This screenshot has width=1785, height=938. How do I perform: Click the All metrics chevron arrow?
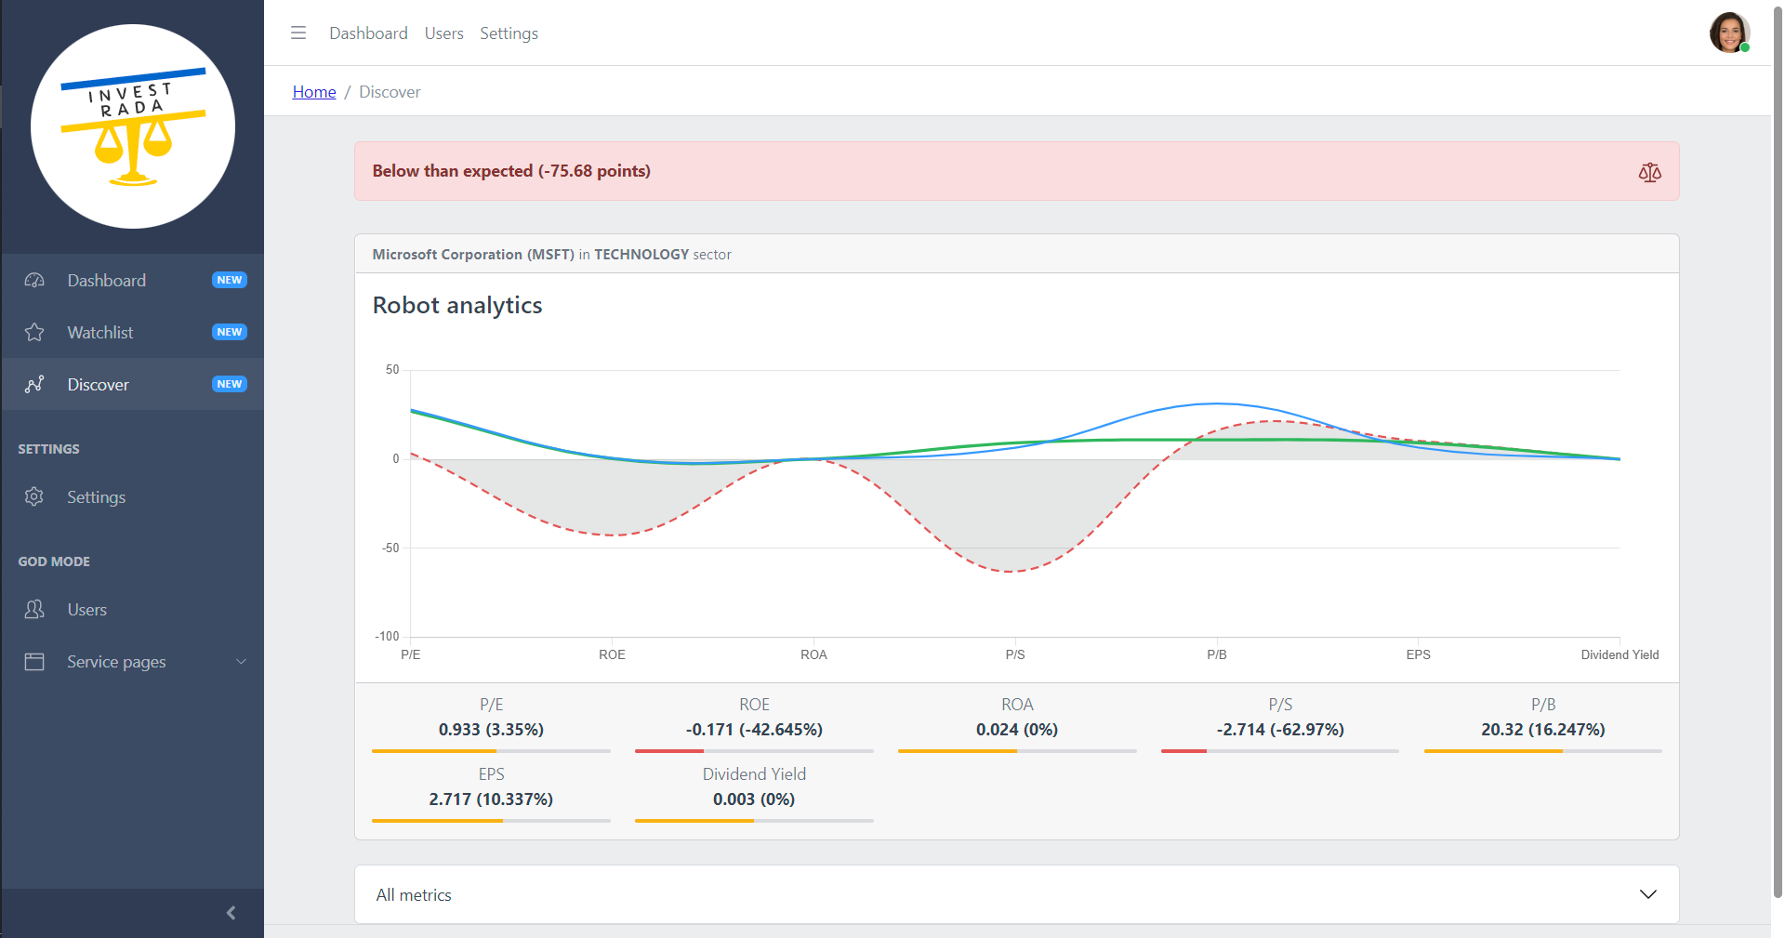pyautogui.click(x=1647, y=894)
